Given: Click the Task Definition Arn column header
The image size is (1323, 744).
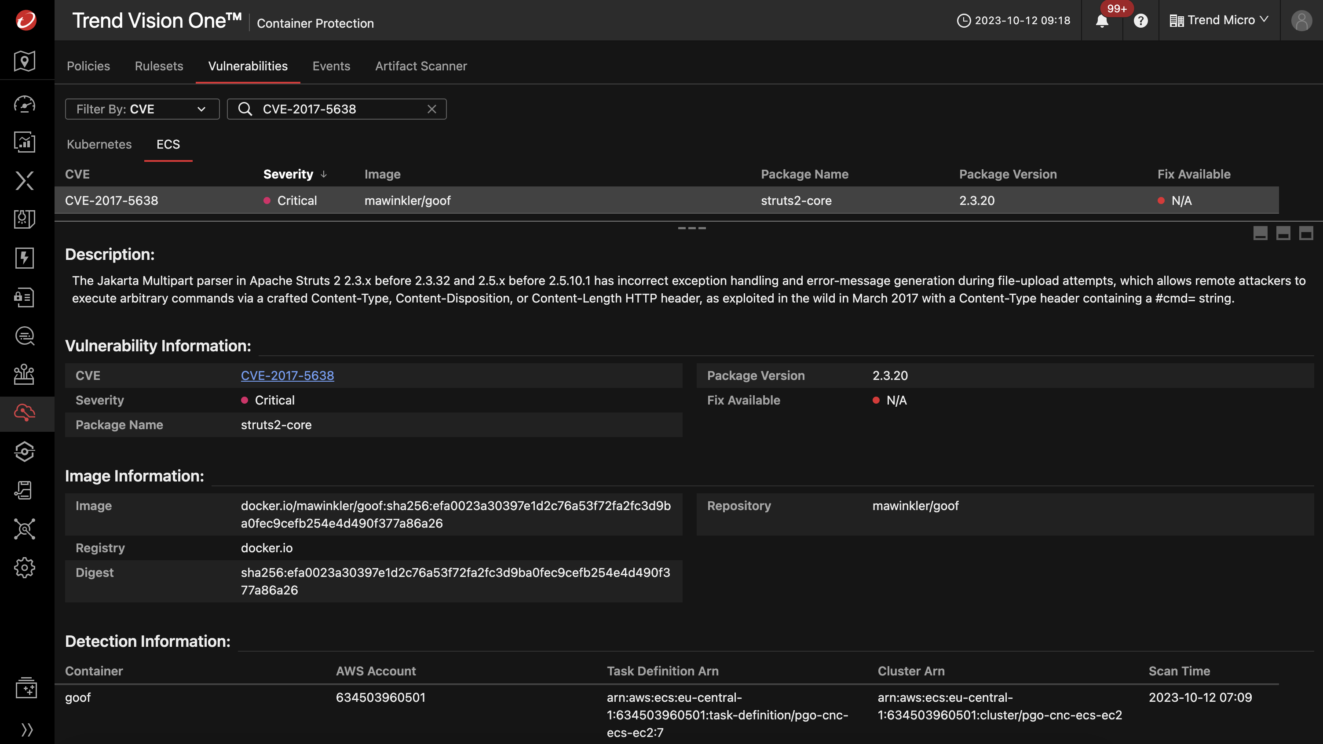Looking at the screenshot, I should pos(662,671).
